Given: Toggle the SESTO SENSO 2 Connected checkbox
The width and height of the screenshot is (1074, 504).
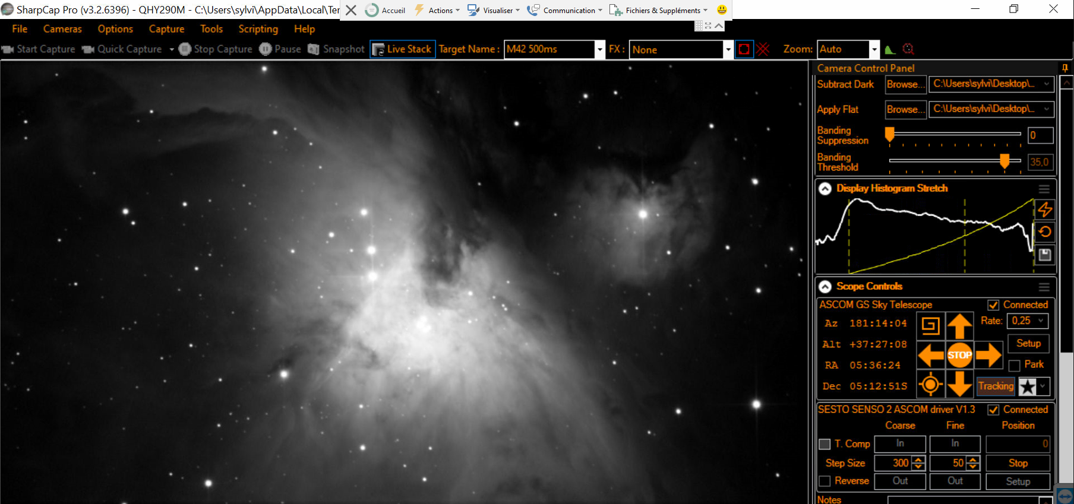Looking at the screenshot, I should [993, 410].
